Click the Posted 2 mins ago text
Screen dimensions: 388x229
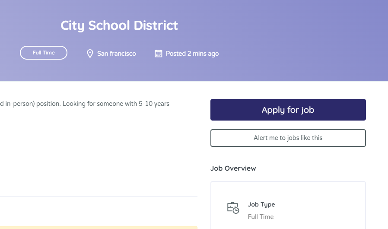click(192, 54)
